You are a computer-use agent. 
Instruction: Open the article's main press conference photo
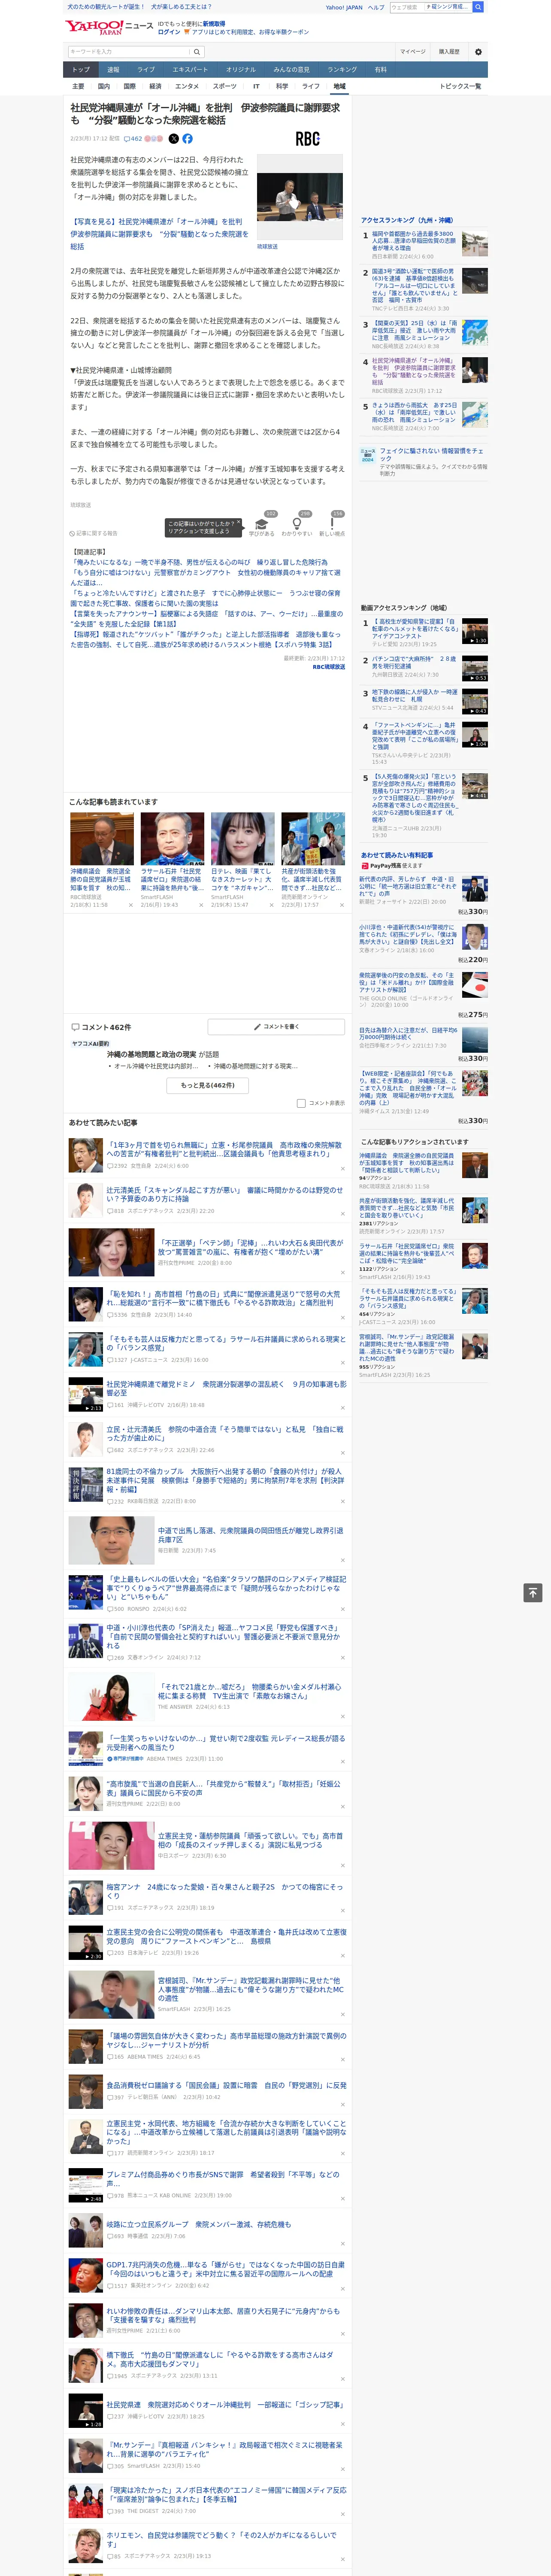[300, 197]
